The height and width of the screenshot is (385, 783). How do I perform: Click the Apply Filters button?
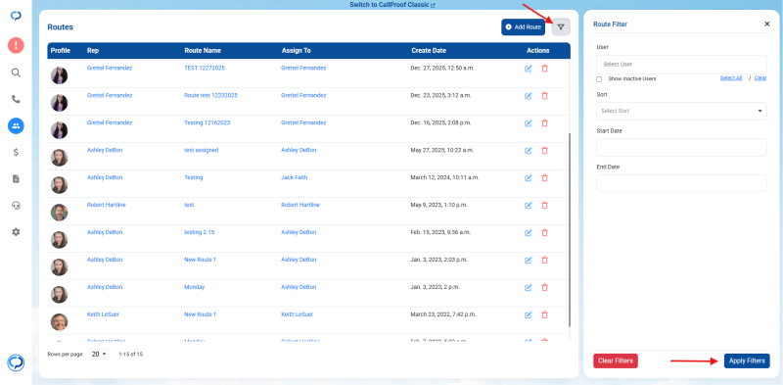click(747, 361)
